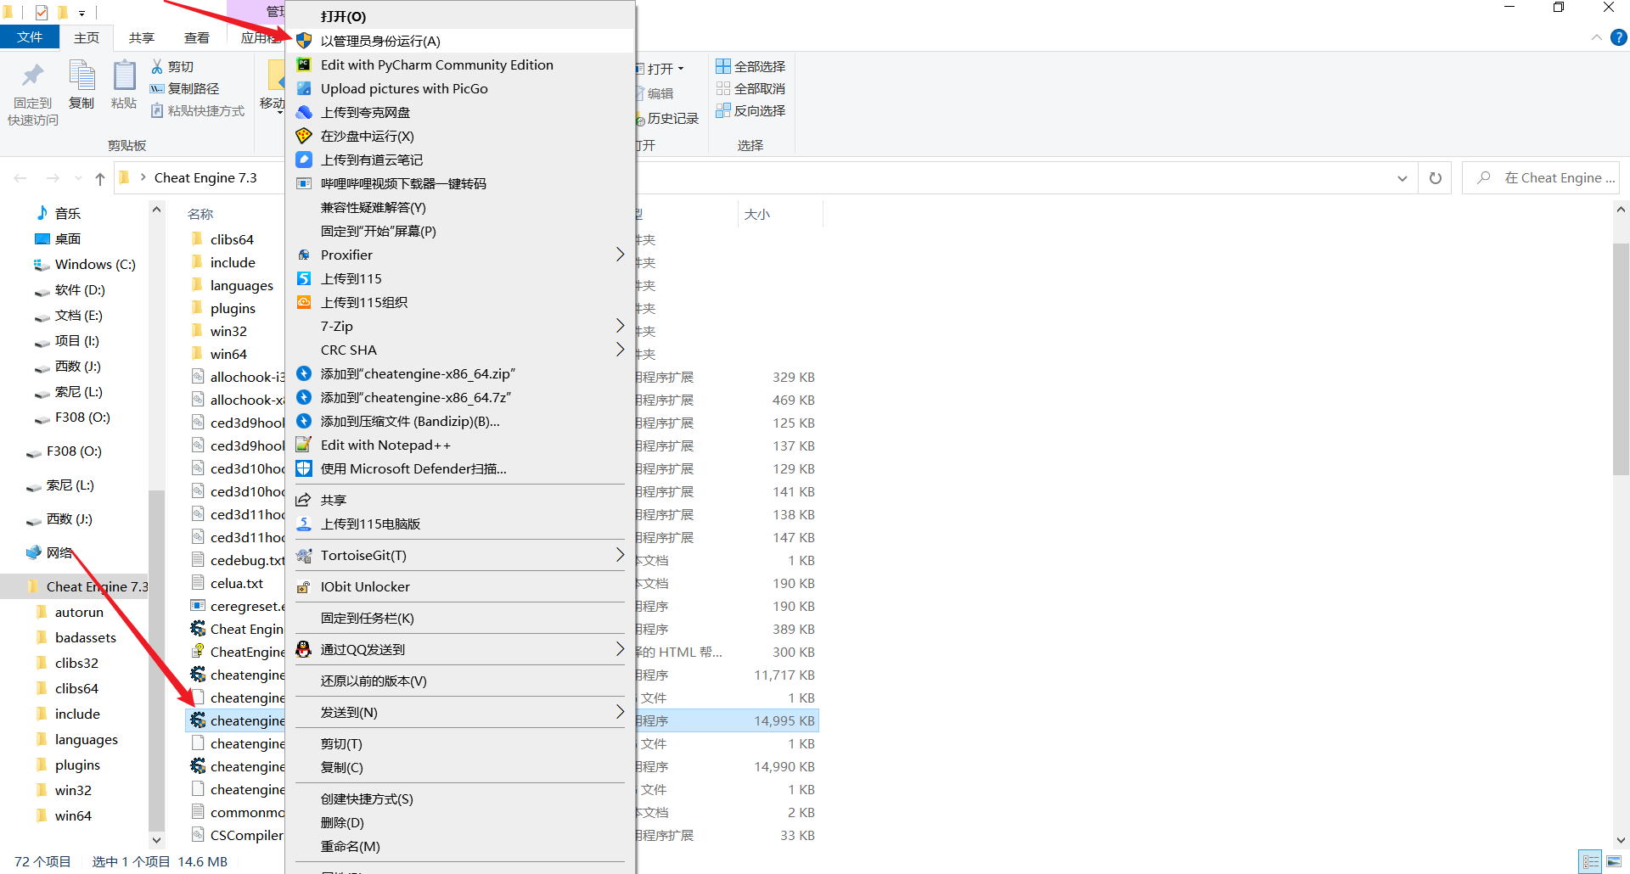Collapse the ribbon with chevron
This screenshot has height=874, width=1630.
(x=1597, y=37)
